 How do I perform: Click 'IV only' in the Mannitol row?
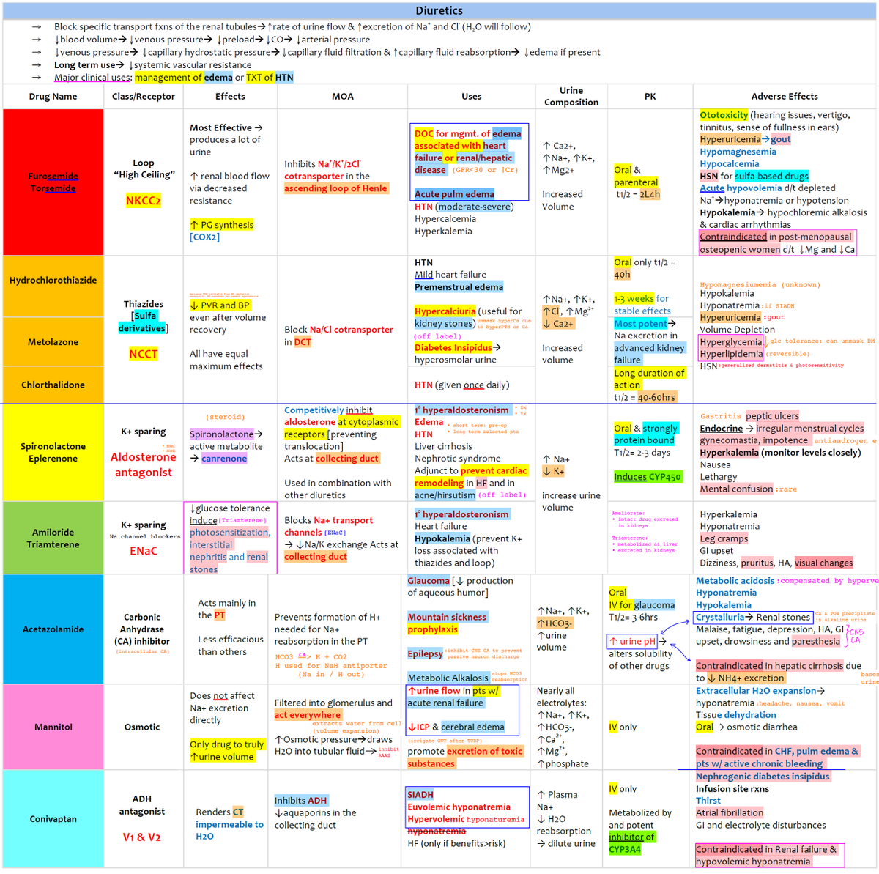tap(623, 727)
